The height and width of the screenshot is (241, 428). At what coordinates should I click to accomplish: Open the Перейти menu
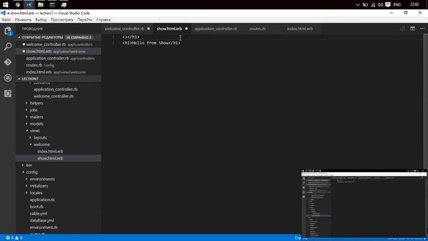85,19
